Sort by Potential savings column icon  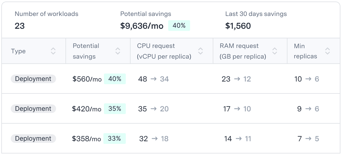click(x=118, y=51)
